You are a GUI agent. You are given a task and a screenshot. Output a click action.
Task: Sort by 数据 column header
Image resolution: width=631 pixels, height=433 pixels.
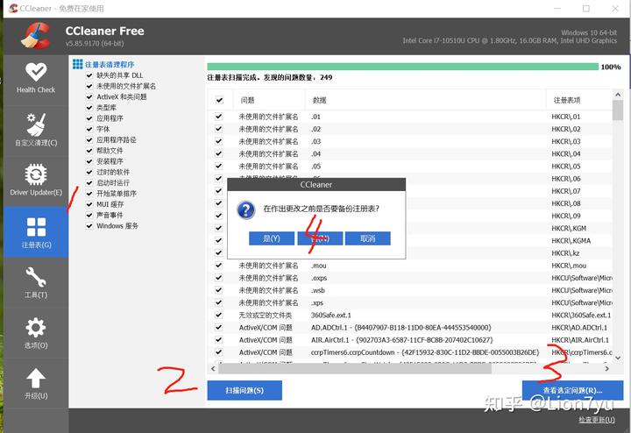[425, 100]
